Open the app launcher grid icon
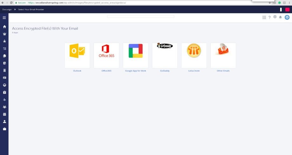 [264, 17]
